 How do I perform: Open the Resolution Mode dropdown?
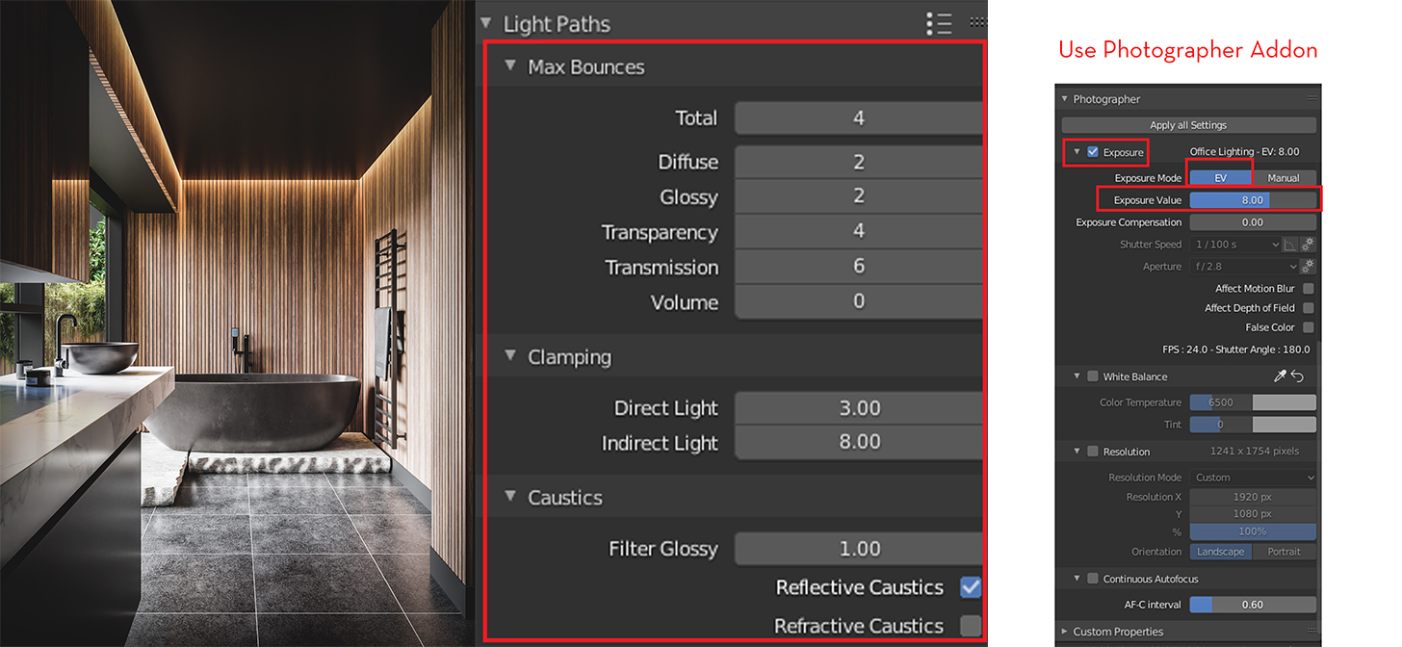pos(1253,478)
